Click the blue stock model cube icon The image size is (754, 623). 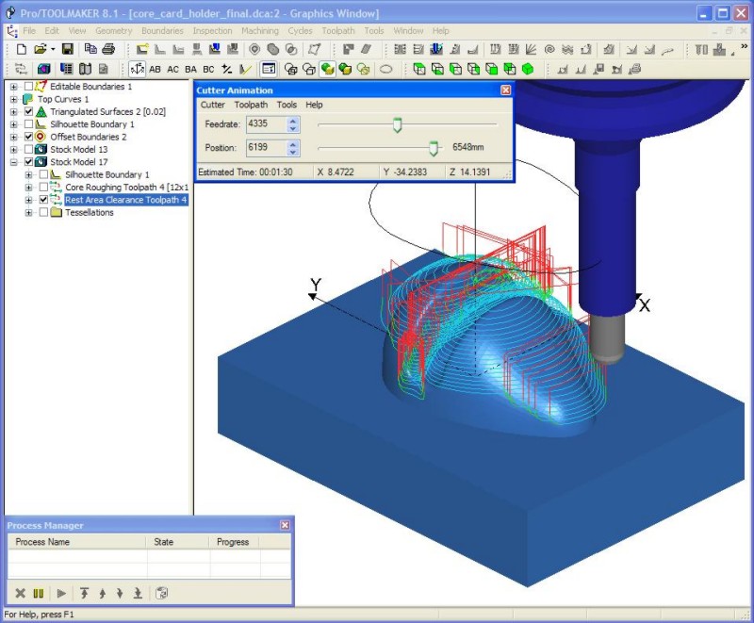pos(43,69)
